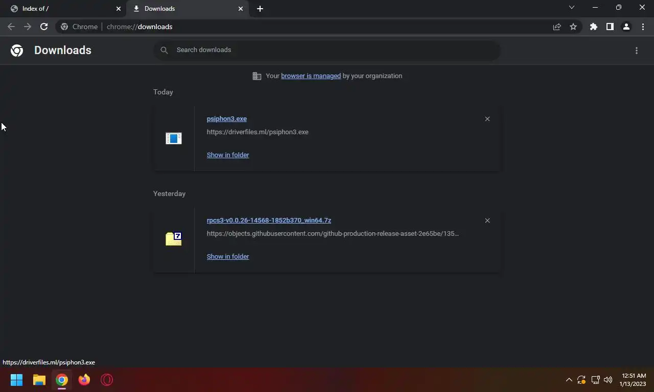Open a new tab with plus button
This screenshot has height=392, width=654.
[x=260, y=9]
